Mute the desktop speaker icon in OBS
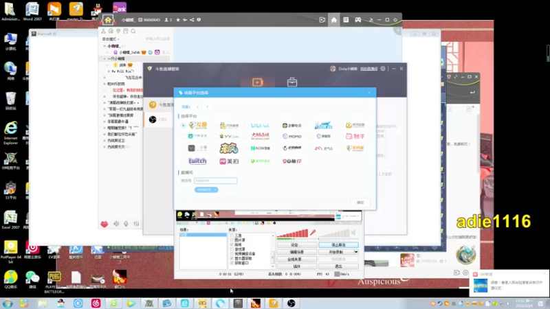The height and width of the screenshot is (309, 550). point(354,233)
